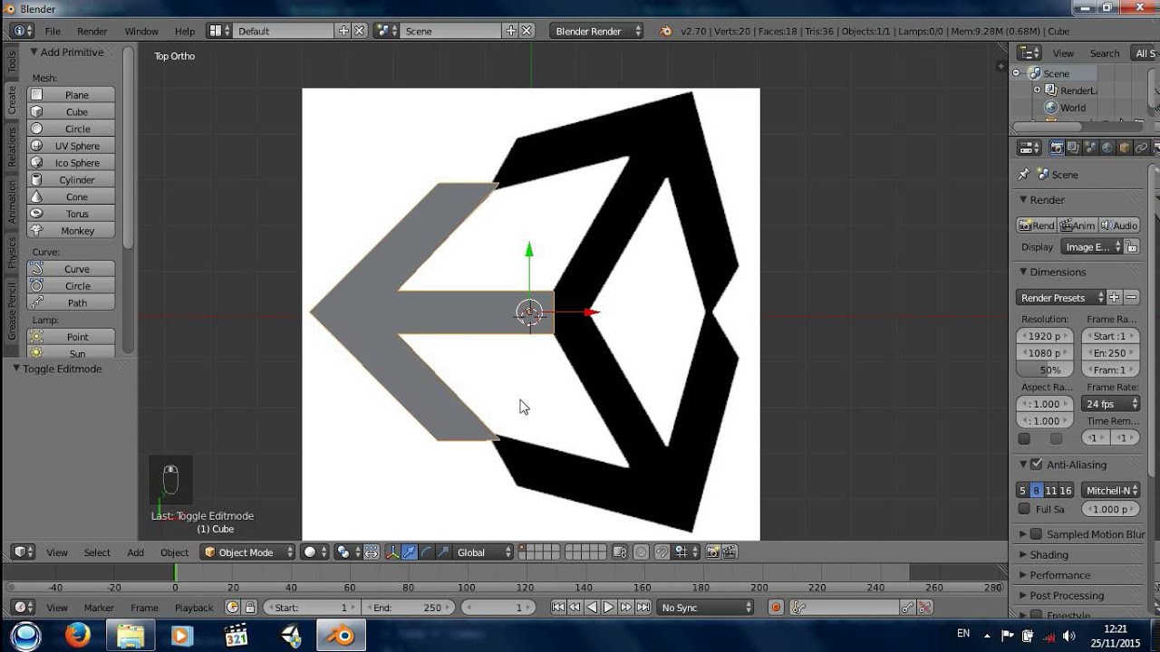Image resolution: width=1160 pixels, height=652 pixels.
Task: Select the translate manipulator arrow icon
Action: click(410, 552)
